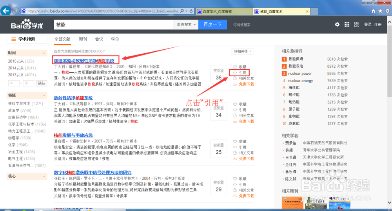Click 引用 for 放射性洁净核能系统 result
Image resolution: width=392 pixels, height=211 pixels.
coord(240,110)
